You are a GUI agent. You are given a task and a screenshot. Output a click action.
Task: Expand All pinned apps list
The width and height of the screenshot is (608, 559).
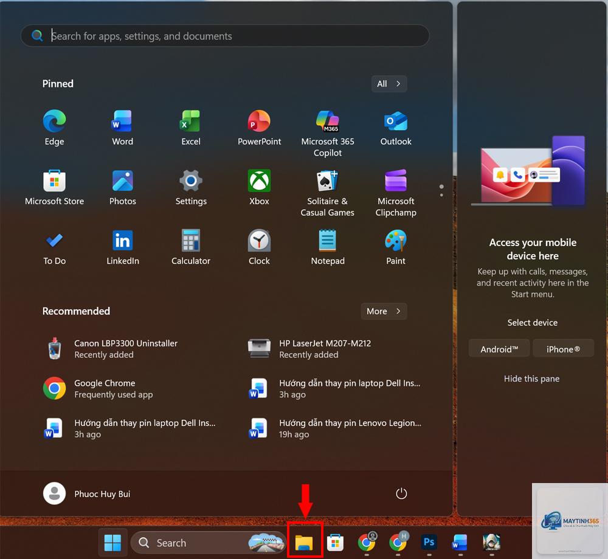click(x=389, y=84)
